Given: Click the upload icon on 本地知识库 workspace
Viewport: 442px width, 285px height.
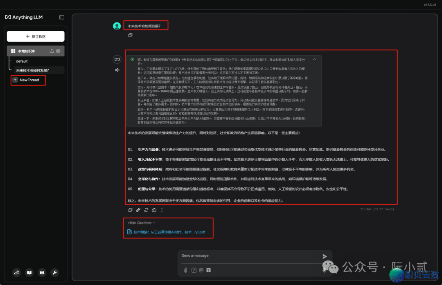Looking at the screenshot, I should tap(52, 51).
